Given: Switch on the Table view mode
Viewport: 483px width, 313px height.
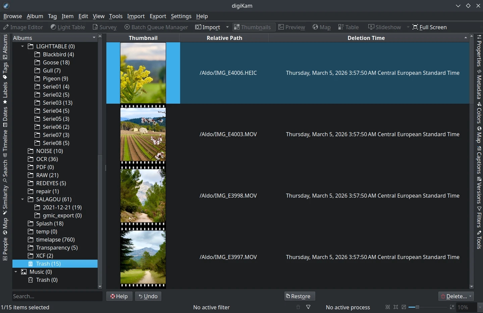Looking at the screenshot, I should tap(348, 27).
